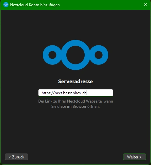Click the Serveradresse heading

(x=75, y=82)
